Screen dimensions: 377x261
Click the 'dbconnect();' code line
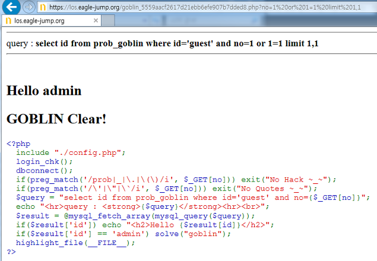[45, 171]
